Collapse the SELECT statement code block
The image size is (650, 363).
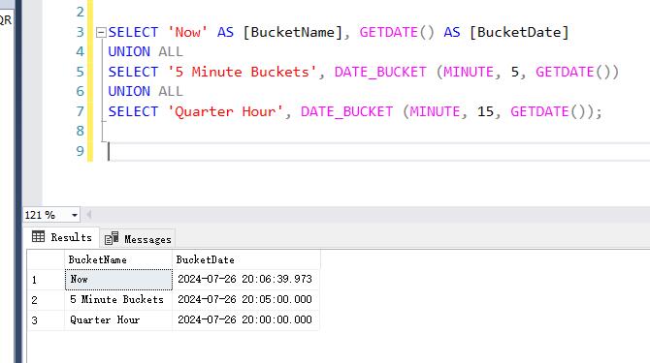pyautogui.click(x=101, y=32)
